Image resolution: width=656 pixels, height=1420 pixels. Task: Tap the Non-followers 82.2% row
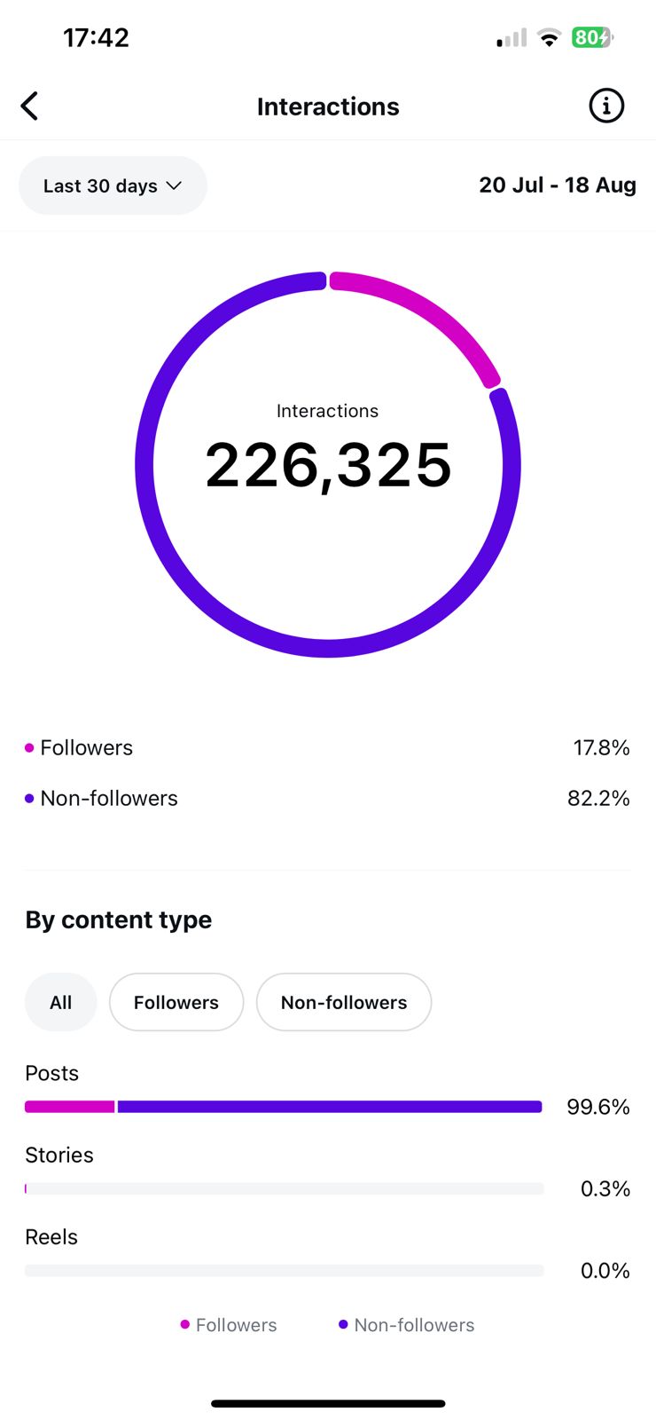pos(327,799)
